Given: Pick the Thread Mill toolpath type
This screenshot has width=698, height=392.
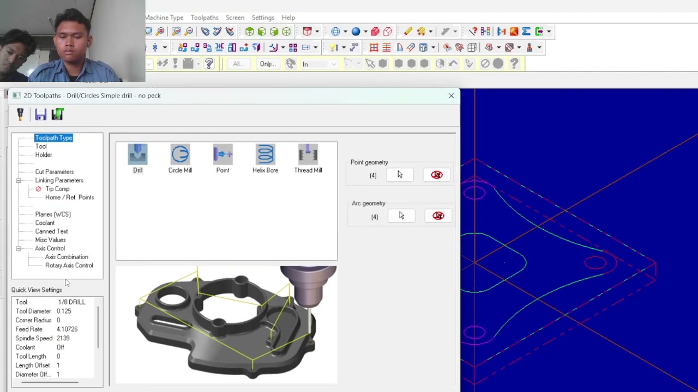Looking at the screenshot, I should pyautogui.click(x=308, y=159).
